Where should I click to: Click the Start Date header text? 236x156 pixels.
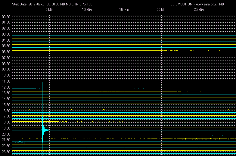(x=52, y=4)
